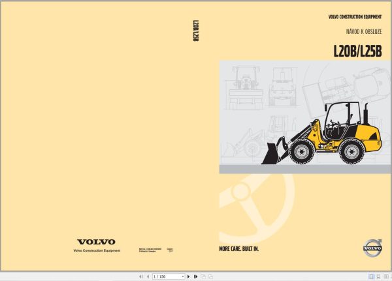
Task: Switch to single page view
Action: [371, 276]
